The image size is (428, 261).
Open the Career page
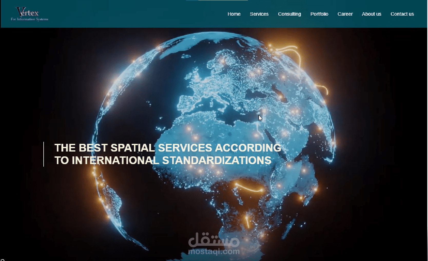point(345,14)
